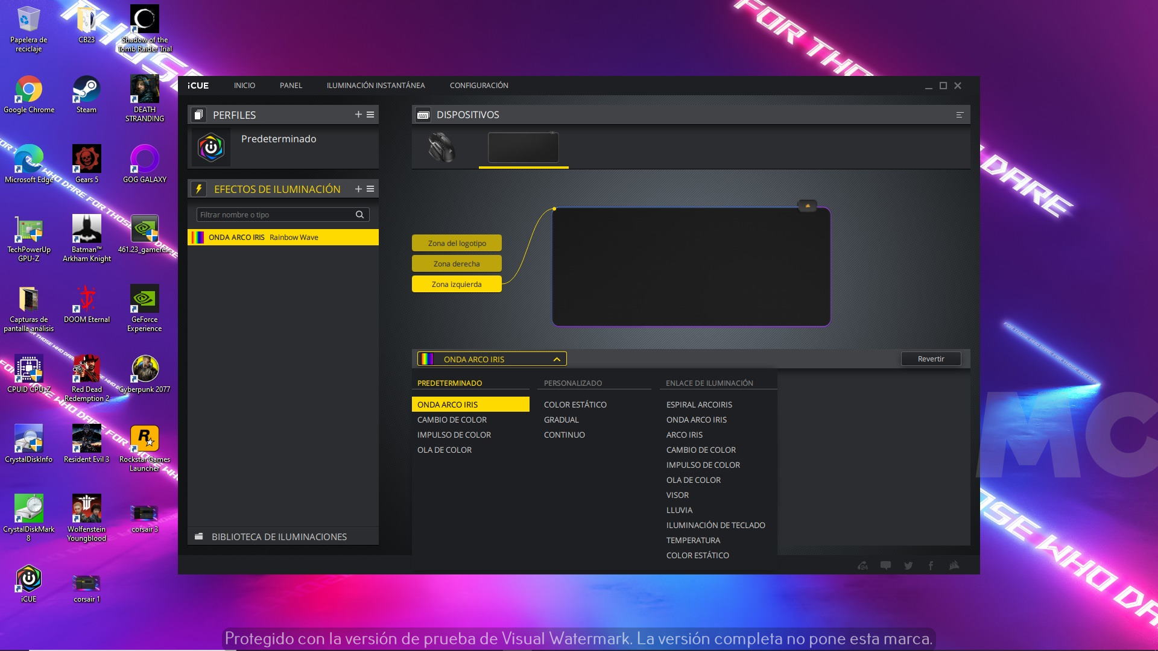This screenshot has height=651, width=1158.
Task: Open the Corsair sails logo link
Action: tap(954, 565)
